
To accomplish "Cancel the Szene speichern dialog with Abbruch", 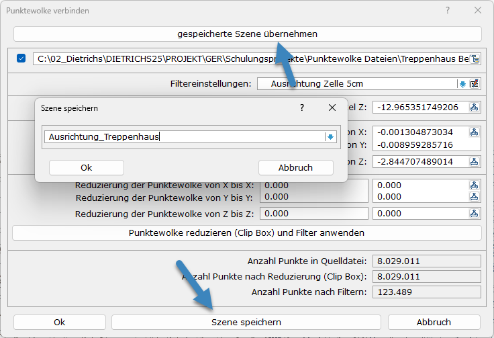I will pos(295,167).
